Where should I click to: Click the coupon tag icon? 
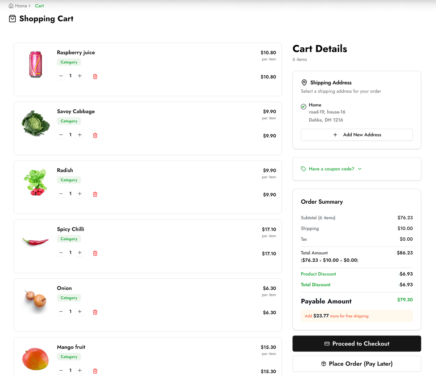303,169
